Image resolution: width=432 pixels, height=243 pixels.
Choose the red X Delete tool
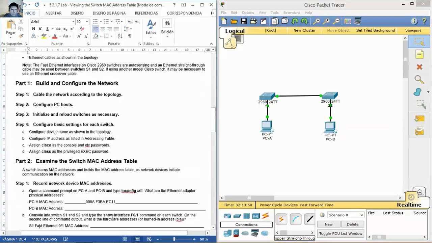[x=419, y=67]
